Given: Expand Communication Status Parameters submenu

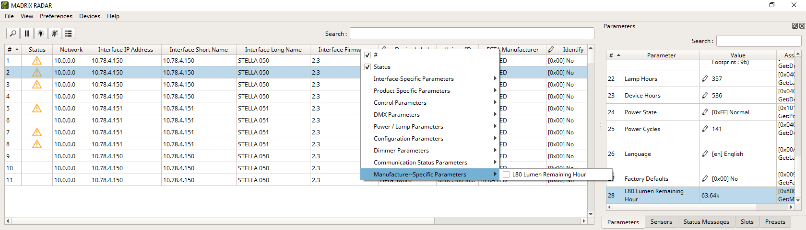Looking at the screenshot, I should point(430,163).
